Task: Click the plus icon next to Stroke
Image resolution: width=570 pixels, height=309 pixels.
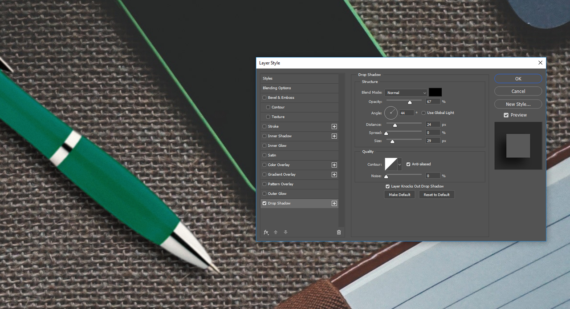Action: (334, 127)
